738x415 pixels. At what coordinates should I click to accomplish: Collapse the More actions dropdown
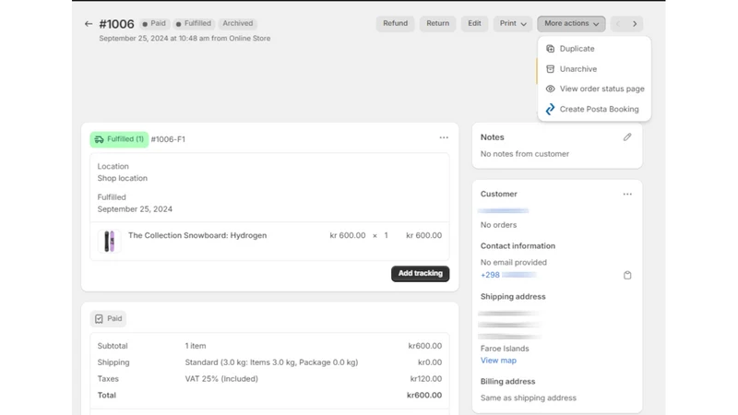tap(571, 24)
